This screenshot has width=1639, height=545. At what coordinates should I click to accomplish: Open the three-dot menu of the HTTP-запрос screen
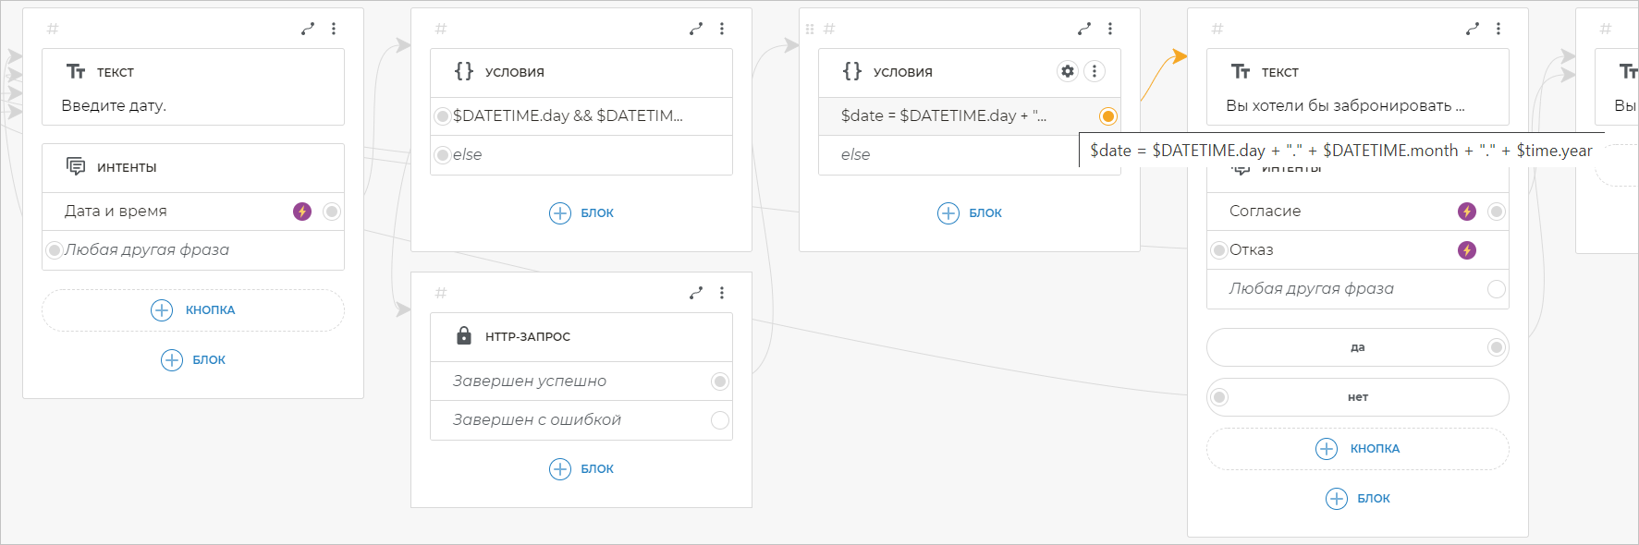pyautogui.click(x=722, y=293)
